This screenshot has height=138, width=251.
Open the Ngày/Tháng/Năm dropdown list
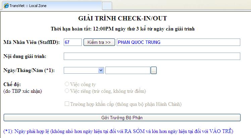click(84, 70)
